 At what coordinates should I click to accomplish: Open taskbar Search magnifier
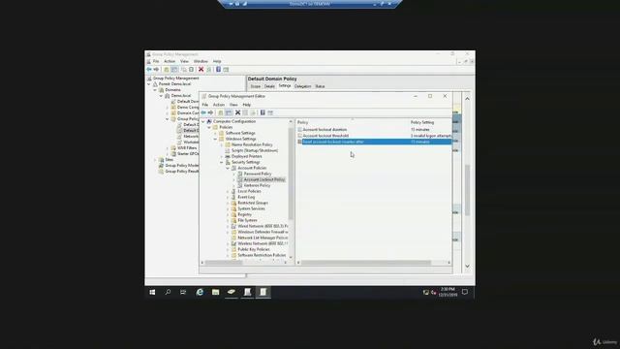coord(168,292)
